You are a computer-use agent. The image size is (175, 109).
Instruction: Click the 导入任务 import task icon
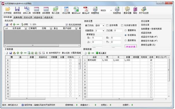(x=56, y=9)
